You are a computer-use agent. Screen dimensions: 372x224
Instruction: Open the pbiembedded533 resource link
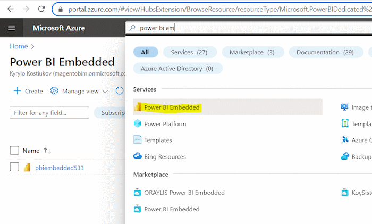60,168
